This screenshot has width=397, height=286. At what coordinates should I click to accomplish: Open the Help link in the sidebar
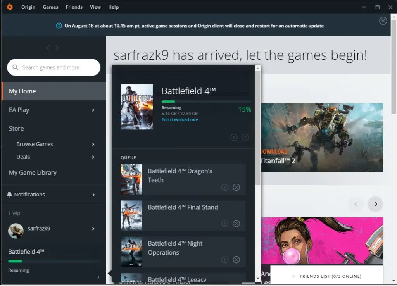(x=14, y=213)
